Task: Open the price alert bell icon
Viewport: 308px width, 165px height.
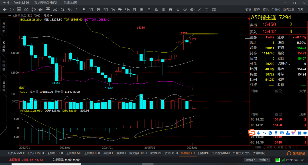Action: point(62,10)
